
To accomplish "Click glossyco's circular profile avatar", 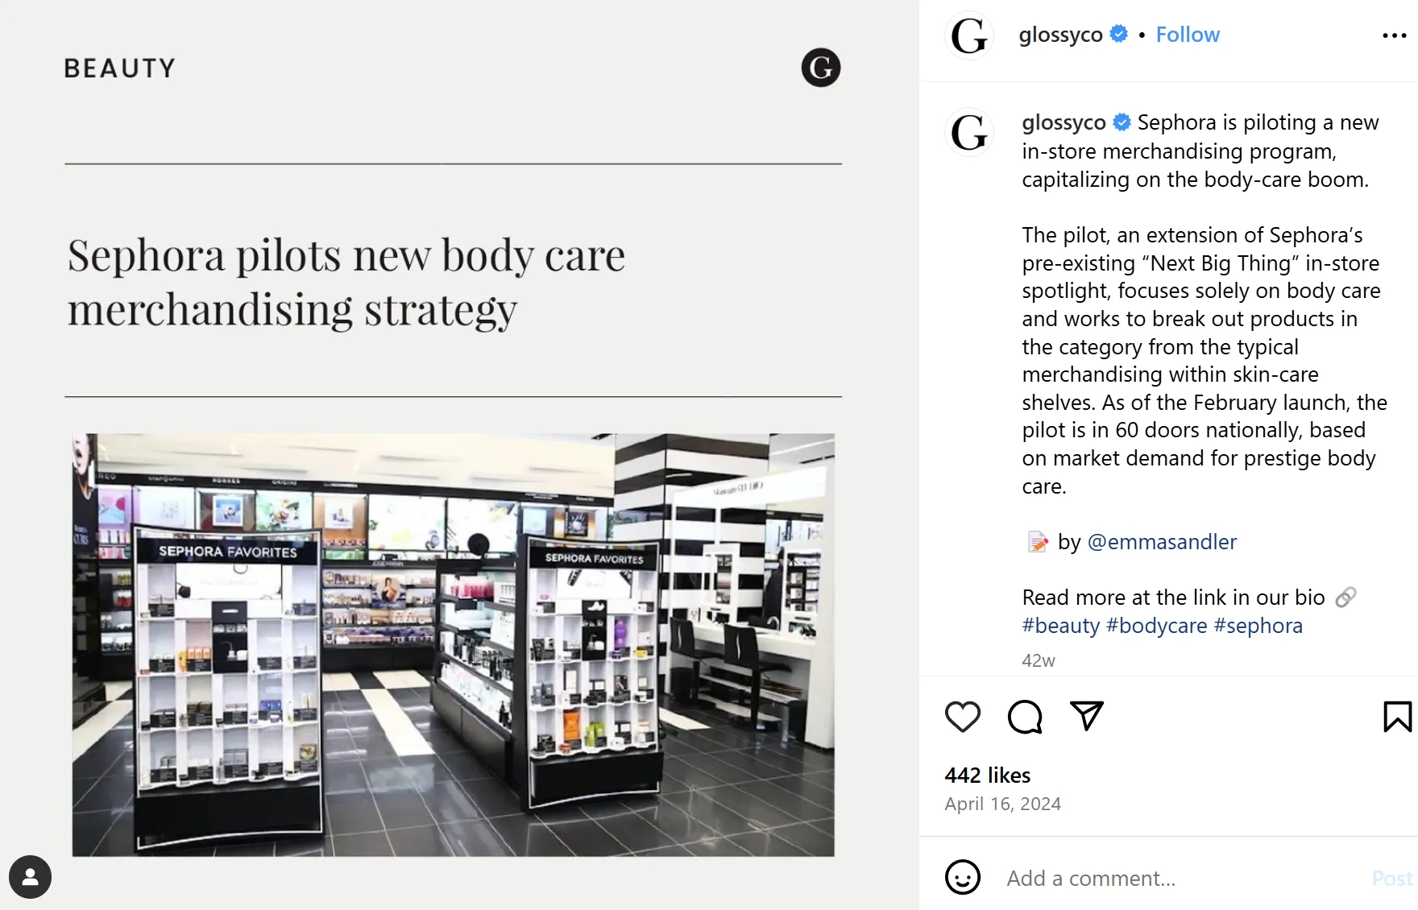I will tap(969, 35).
